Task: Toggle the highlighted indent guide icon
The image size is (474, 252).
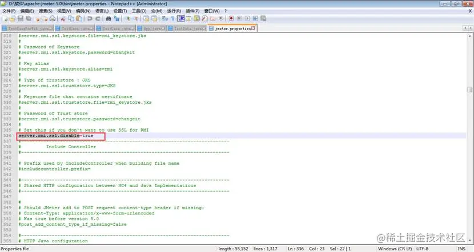Action: (181, 19)
